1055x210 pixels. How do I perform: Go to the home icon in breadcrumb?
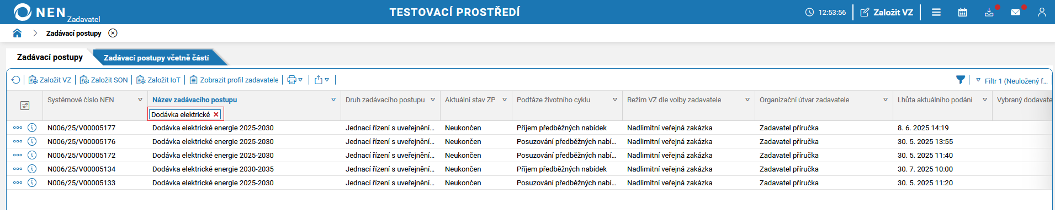(x=17, y=33)
